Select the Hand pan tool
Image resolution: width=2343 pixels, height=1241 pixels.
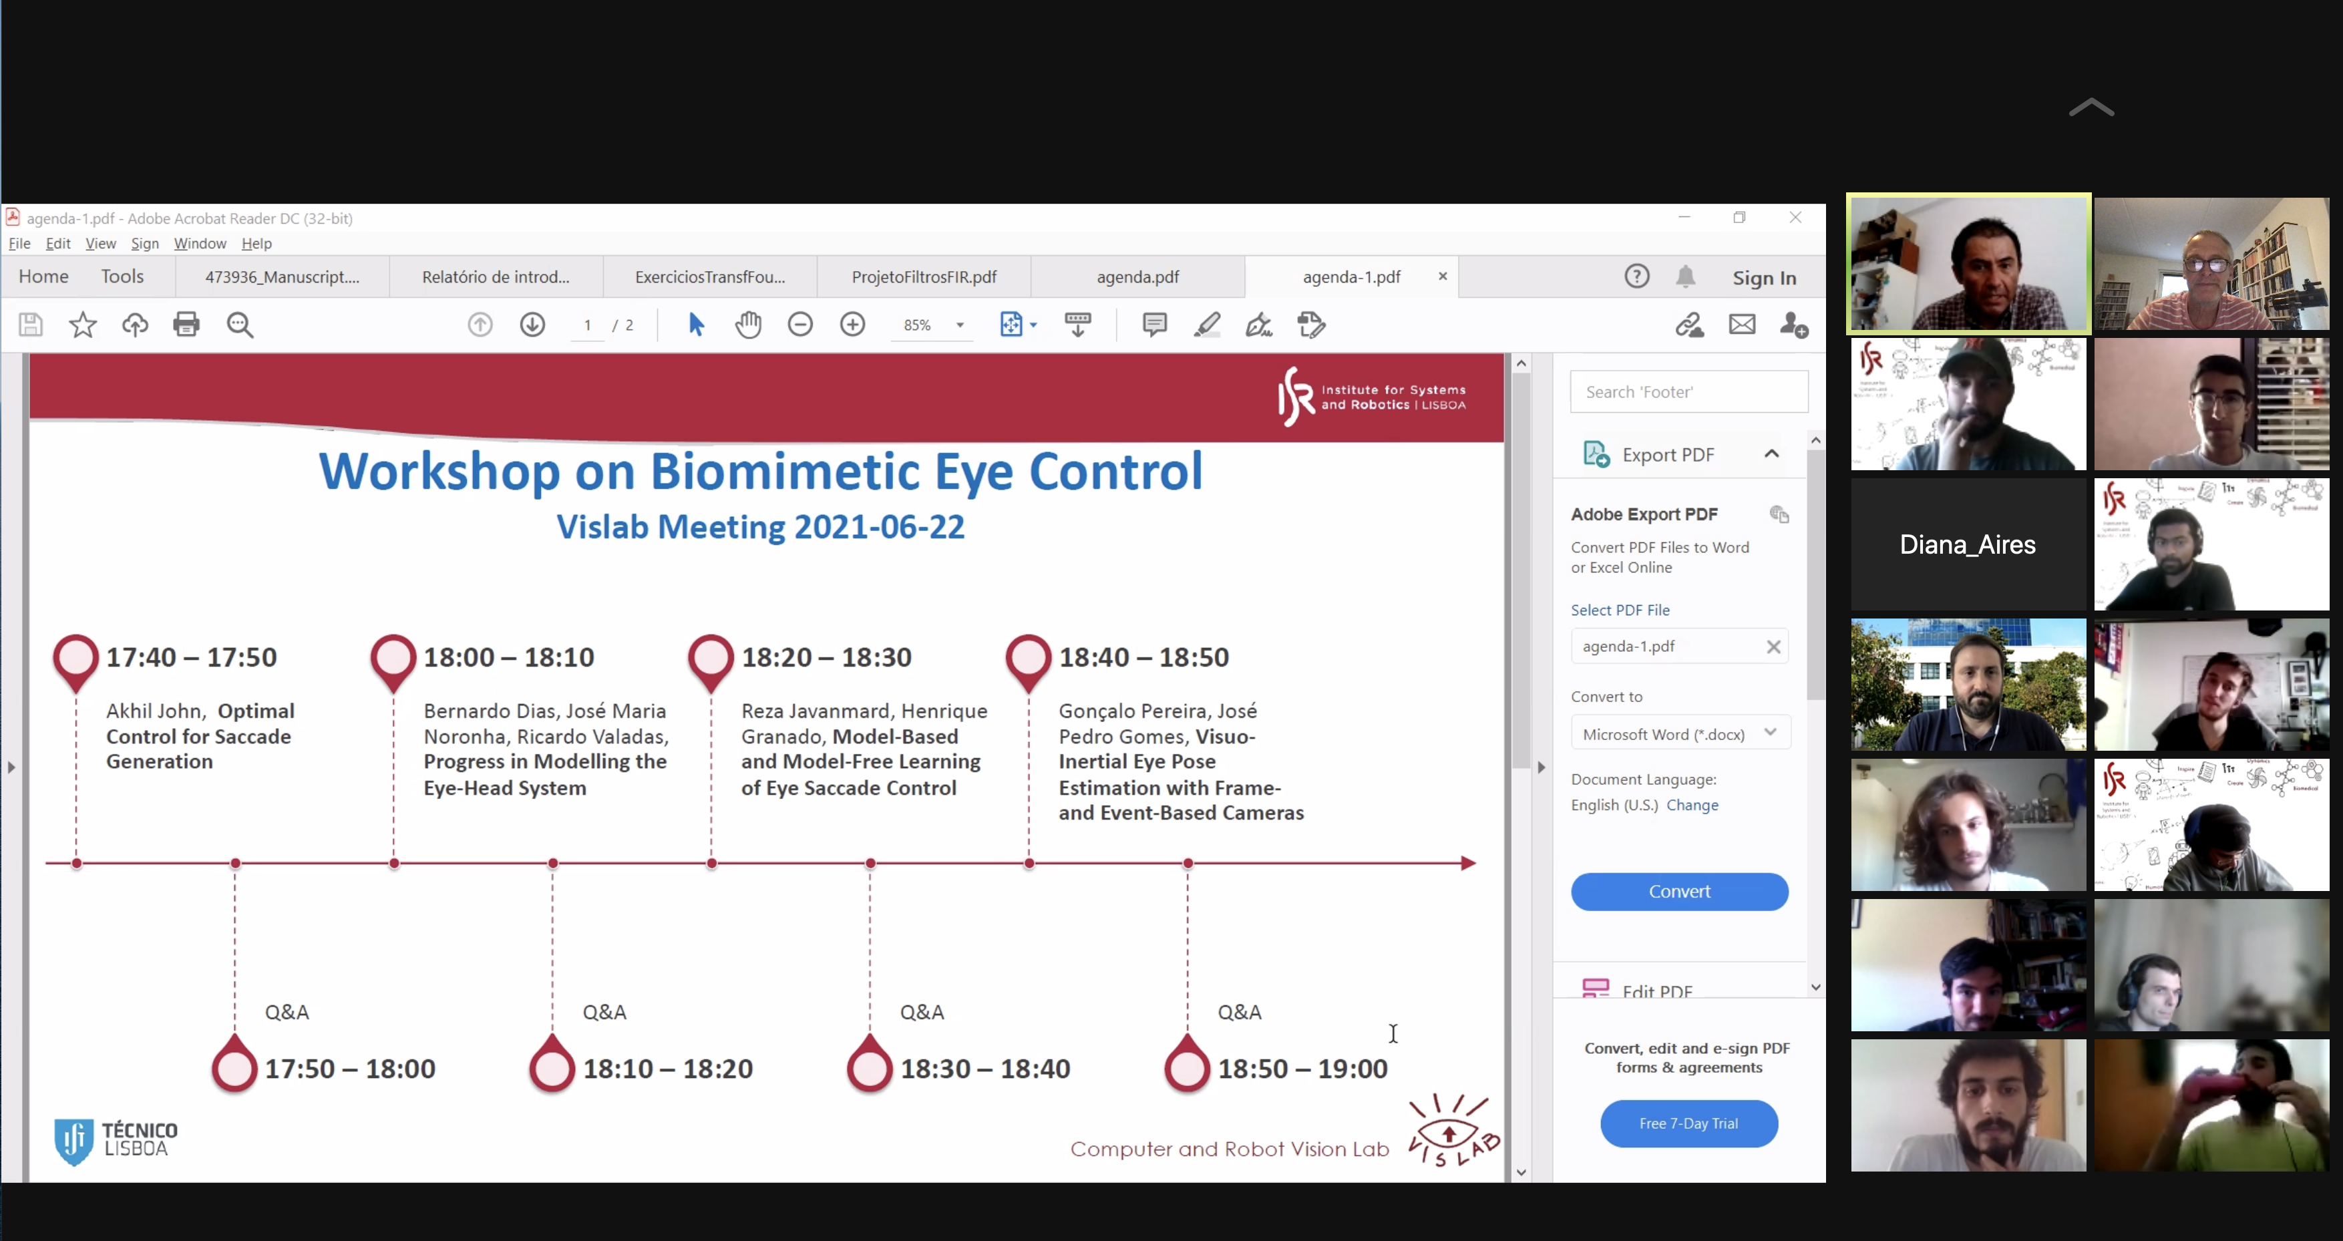click(747, 325)
